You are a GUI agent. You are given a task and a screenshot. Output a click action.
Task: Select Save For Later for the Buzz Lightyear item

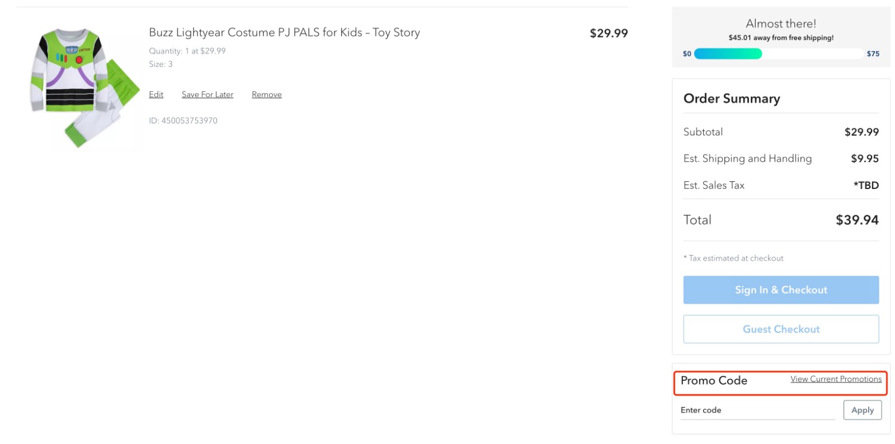(208, 94)
